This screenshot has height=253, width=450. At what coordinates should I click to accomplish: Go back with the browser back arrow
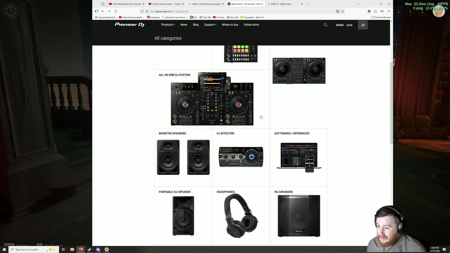point(103,11)
